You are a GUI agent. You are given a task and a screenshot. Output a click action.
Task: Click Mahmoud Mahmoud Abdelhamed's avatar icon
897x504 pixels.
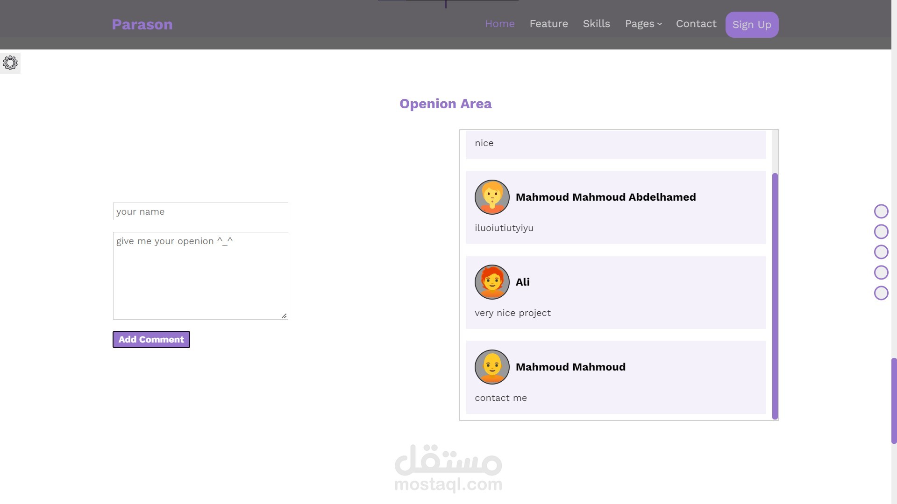pos(492,197)
